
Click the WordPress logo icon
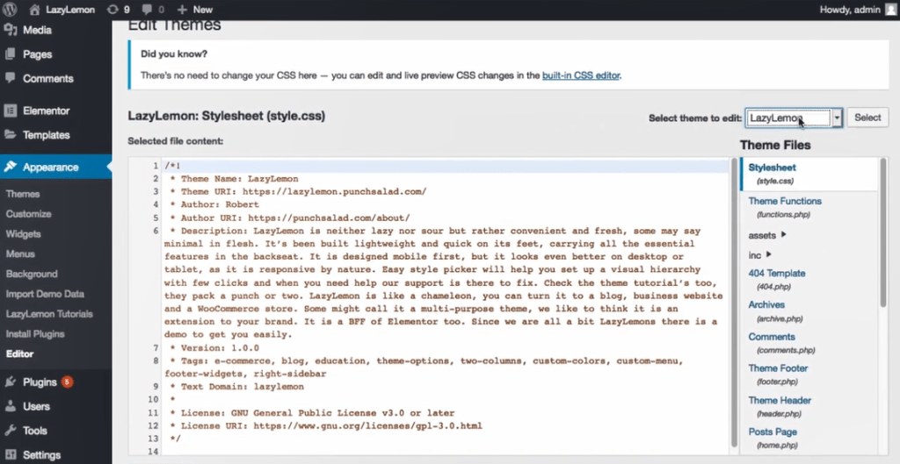point(10,9)
